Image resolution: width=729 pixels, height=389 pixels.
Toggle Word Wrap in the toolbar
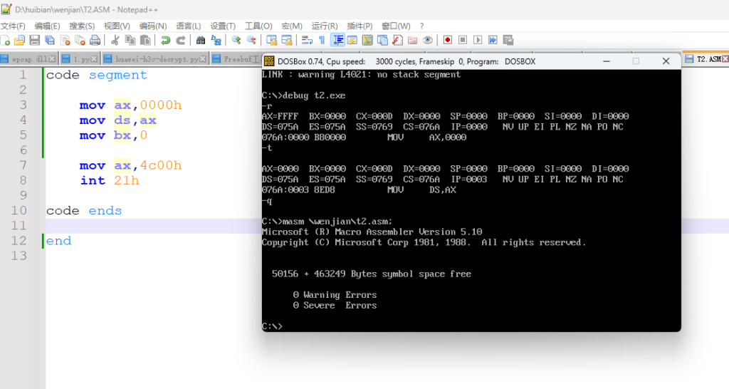coord(307,40)
